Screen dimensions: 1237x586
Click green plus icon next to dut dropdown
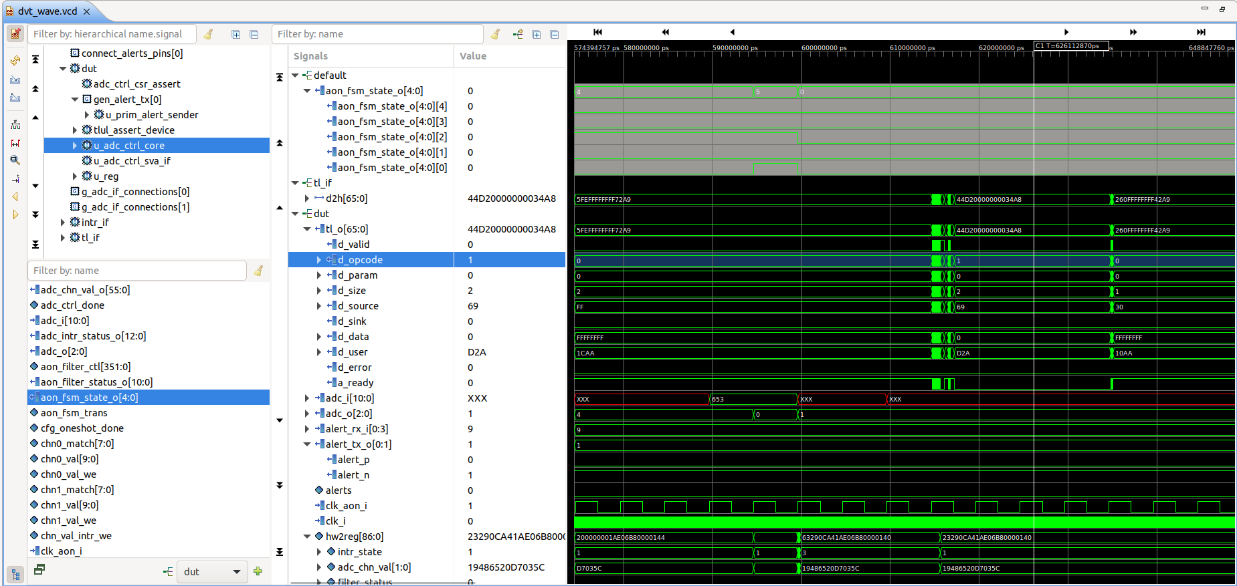pyautogui.click(x=258, y=571)
